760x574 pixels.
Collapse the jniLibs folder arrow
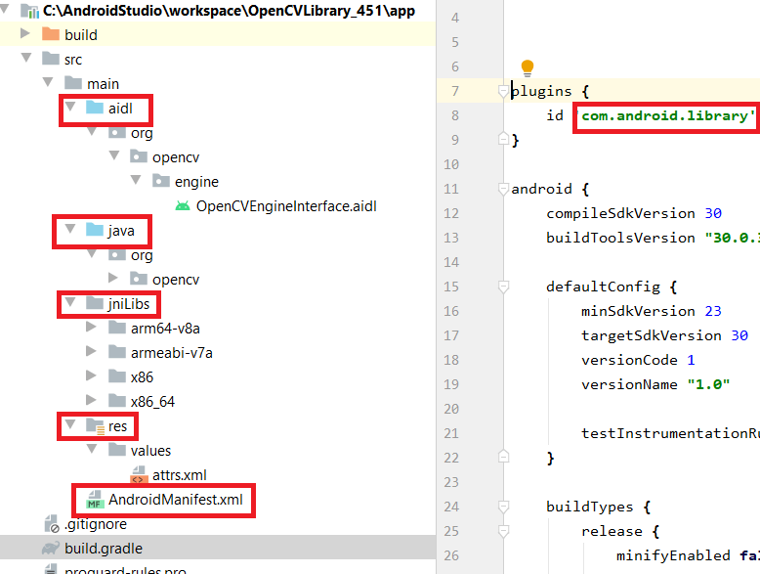click(70, 302)
